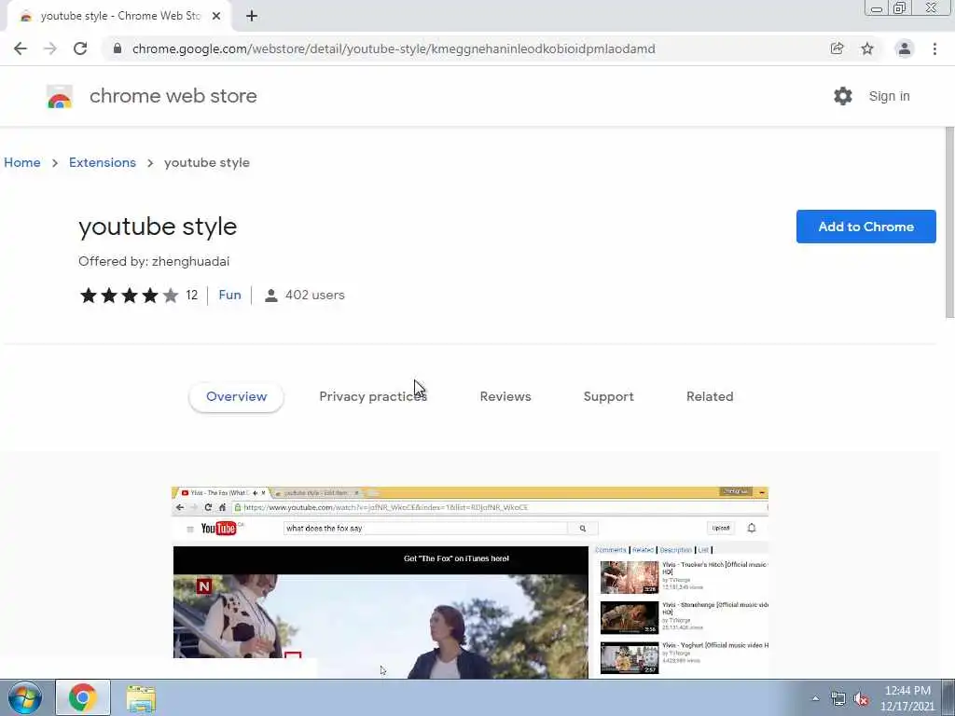Image resolution: width=955 pixels, height=716 pixels.
Task: Bookmark this page with the star icon
Action: pyautogui.click(x=867, y=48)
